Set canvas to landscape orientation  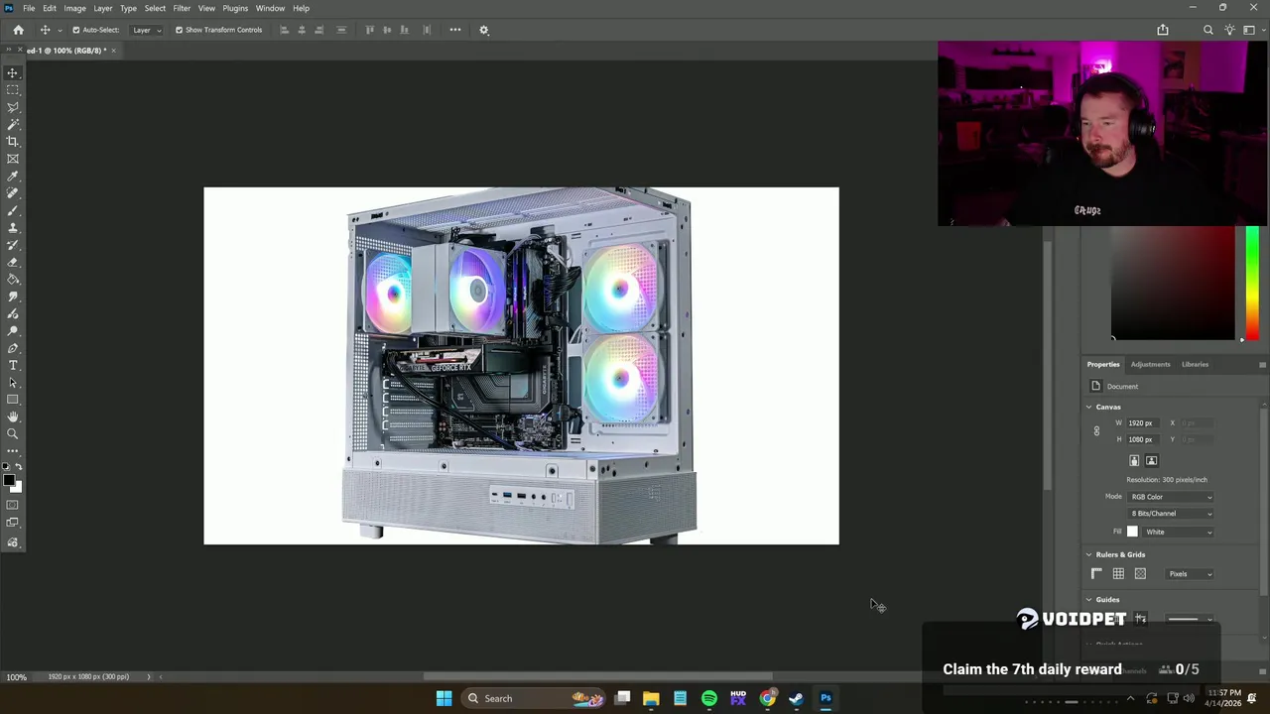(x=1151, y=460)
